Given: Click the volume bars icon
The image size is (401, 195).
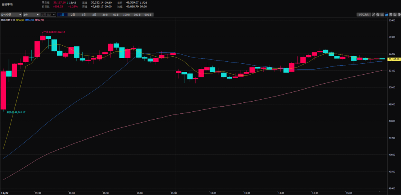Looking at the screenshot, I should pyautogui.click(x=383, y=14).
